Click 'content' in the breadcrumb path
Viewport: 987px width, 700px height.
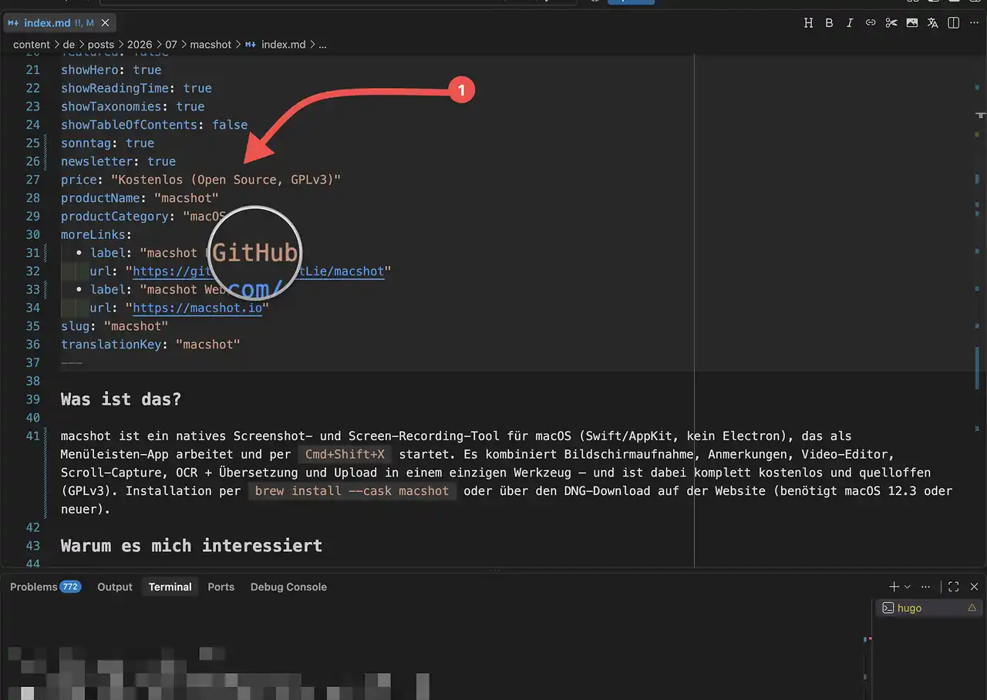click(x=31, y=45)
